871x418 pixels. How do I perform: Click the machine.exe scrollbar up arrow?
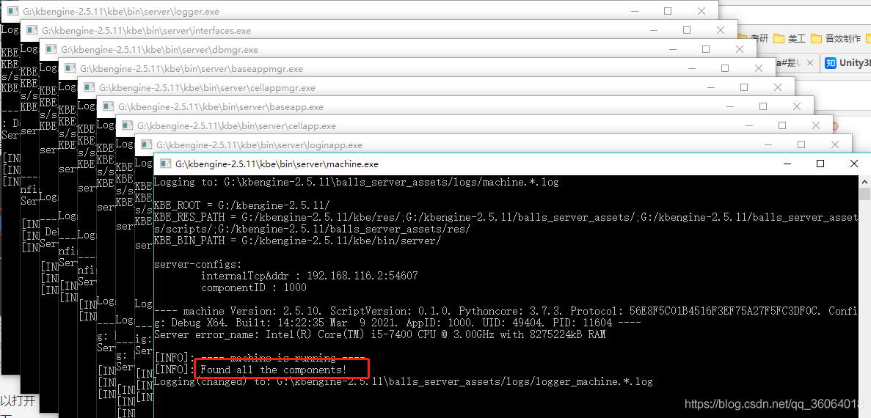tap(865, 182)
